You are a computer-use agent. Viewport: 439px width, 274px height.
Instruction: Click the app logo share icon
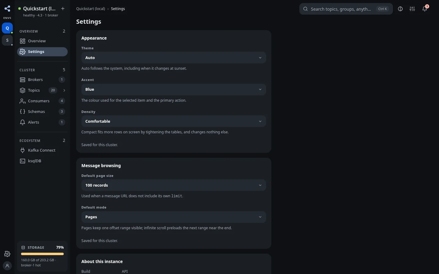coord(7,9)
